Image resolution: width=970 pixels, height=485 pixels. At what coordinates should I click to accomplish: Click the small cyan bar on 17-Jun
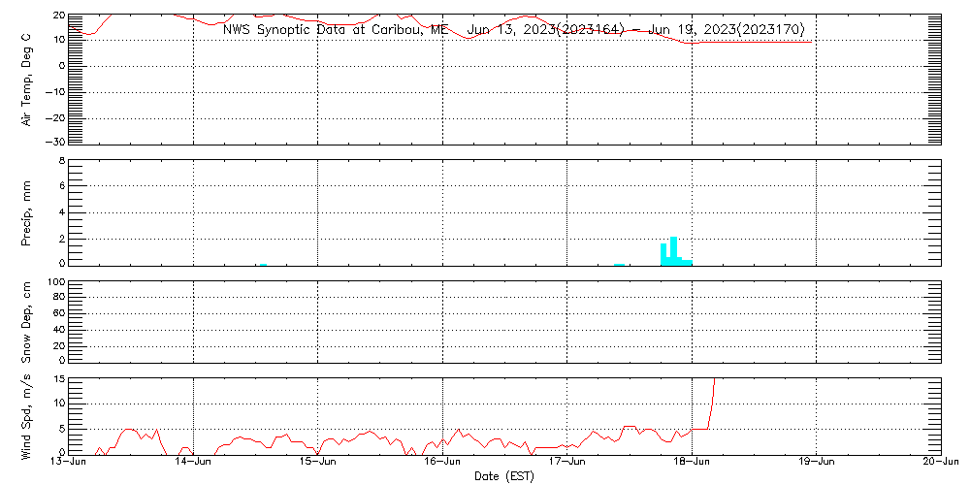(619, 264)
